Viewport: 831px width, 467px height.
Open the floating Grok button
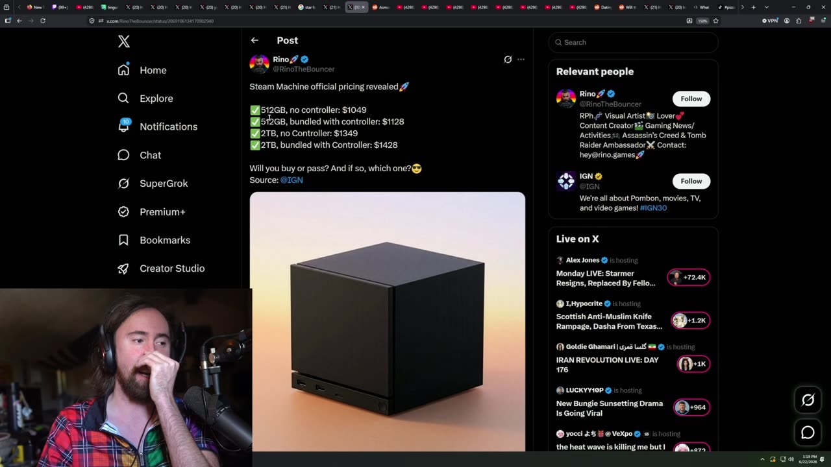tap(808, 400)
